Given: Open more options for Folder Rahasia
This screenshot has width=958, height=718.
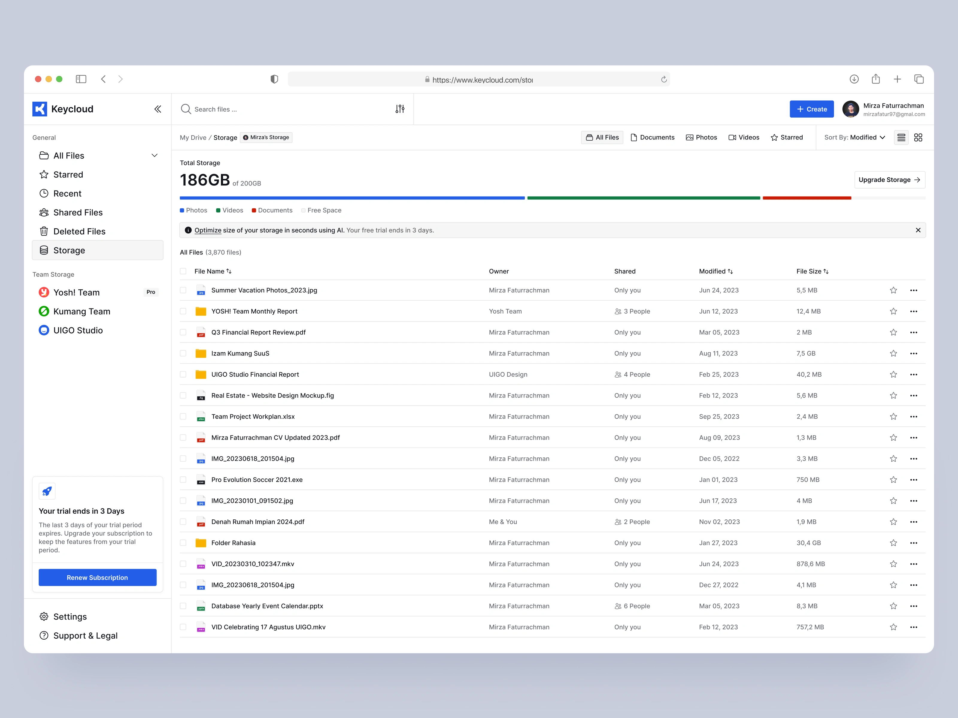Looking at the screenshot, I should (x=913, y=543).
